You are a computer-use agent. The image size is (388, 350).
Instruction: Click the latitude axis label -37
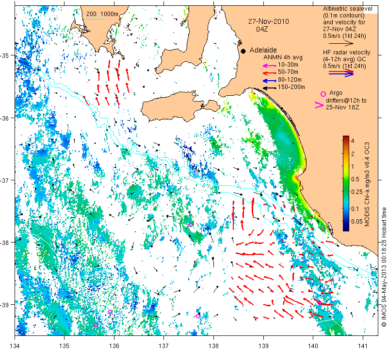point(5,180)
